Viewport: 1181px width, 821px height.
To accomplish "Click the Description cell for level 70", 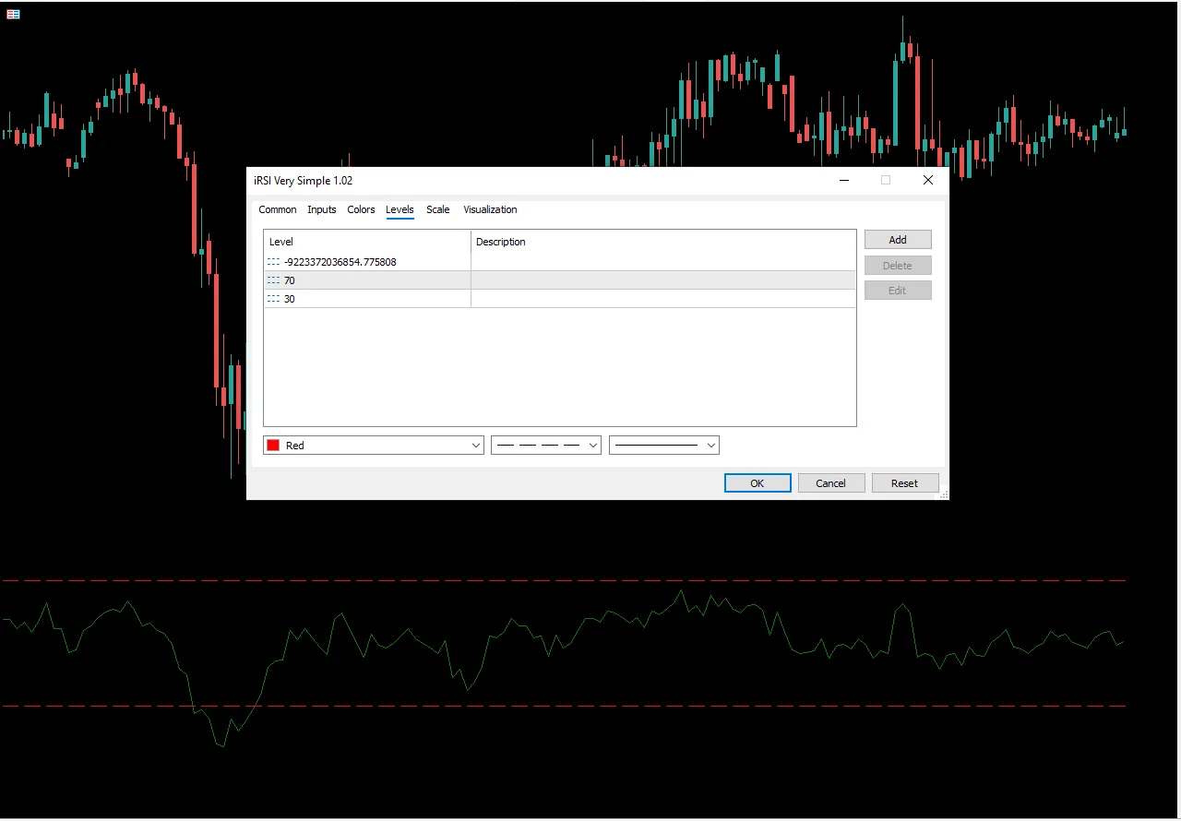I will 663,280.
